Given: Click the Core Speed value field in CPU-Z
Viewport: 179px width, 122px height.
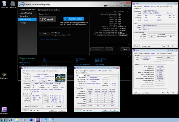Looking at the screenshot, I should coord(36,96).
